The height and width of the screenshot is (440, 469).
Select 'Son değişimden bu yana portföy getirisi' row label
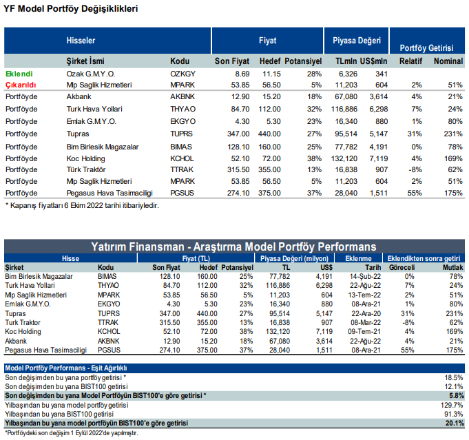click(x=65, y=377)
